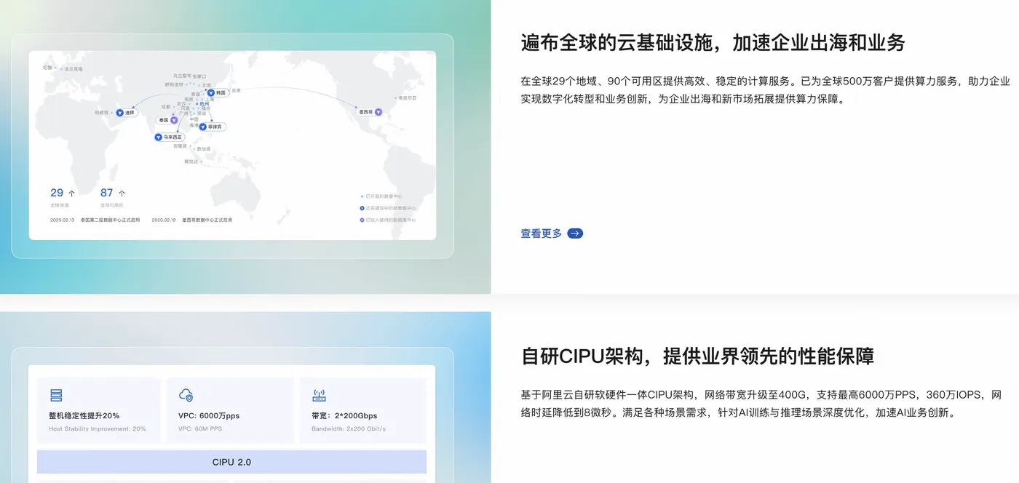Image resolution: width=1019 pixels, height=483 pixels.
Task: Click the 整机稳定性提升20% card label
Action: tap(84, 415)
